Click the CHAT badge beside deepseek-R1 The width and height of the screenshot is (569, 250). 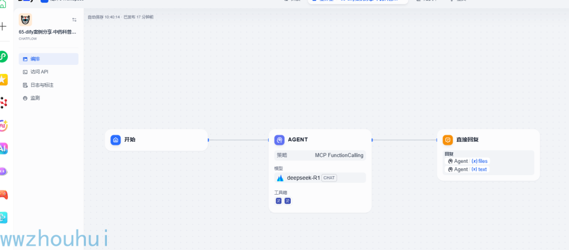pos(329,178)
